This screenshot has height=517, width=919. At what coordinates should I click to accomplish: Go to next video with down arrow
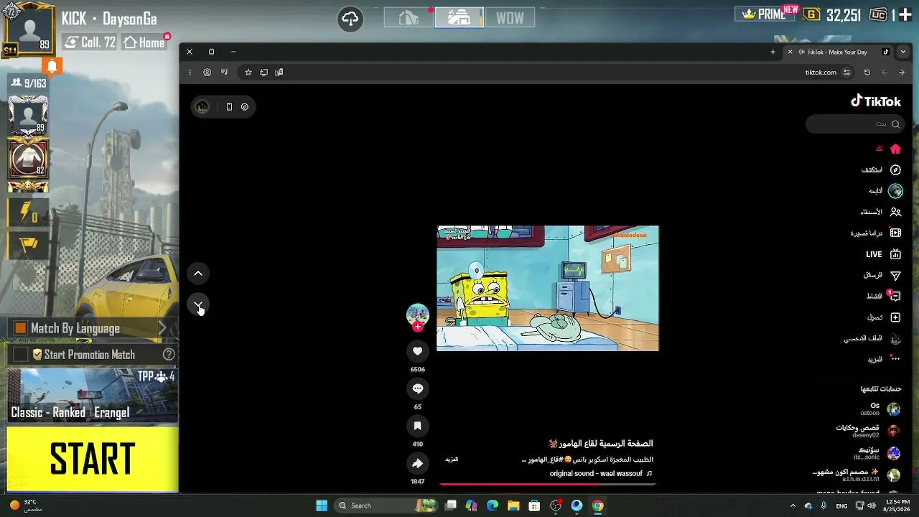pyautogui.click(x=198, y=304)
